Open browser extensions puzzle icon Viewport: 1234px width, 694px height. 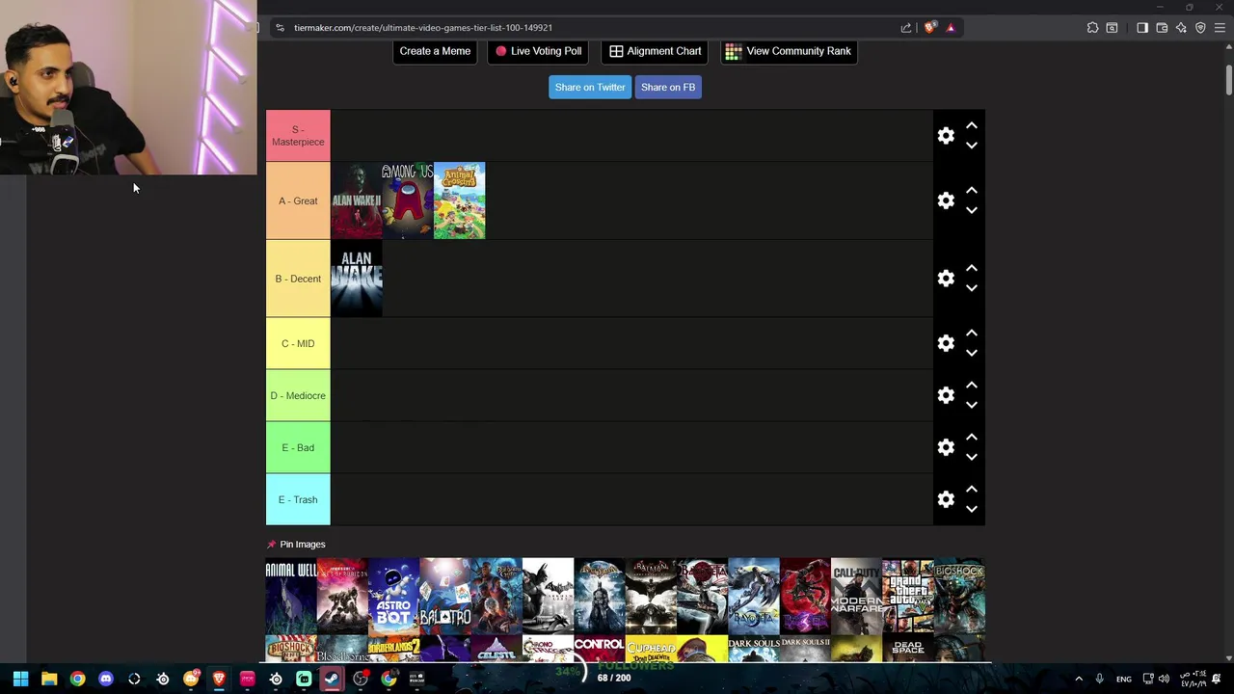[x=1092, y=28]
